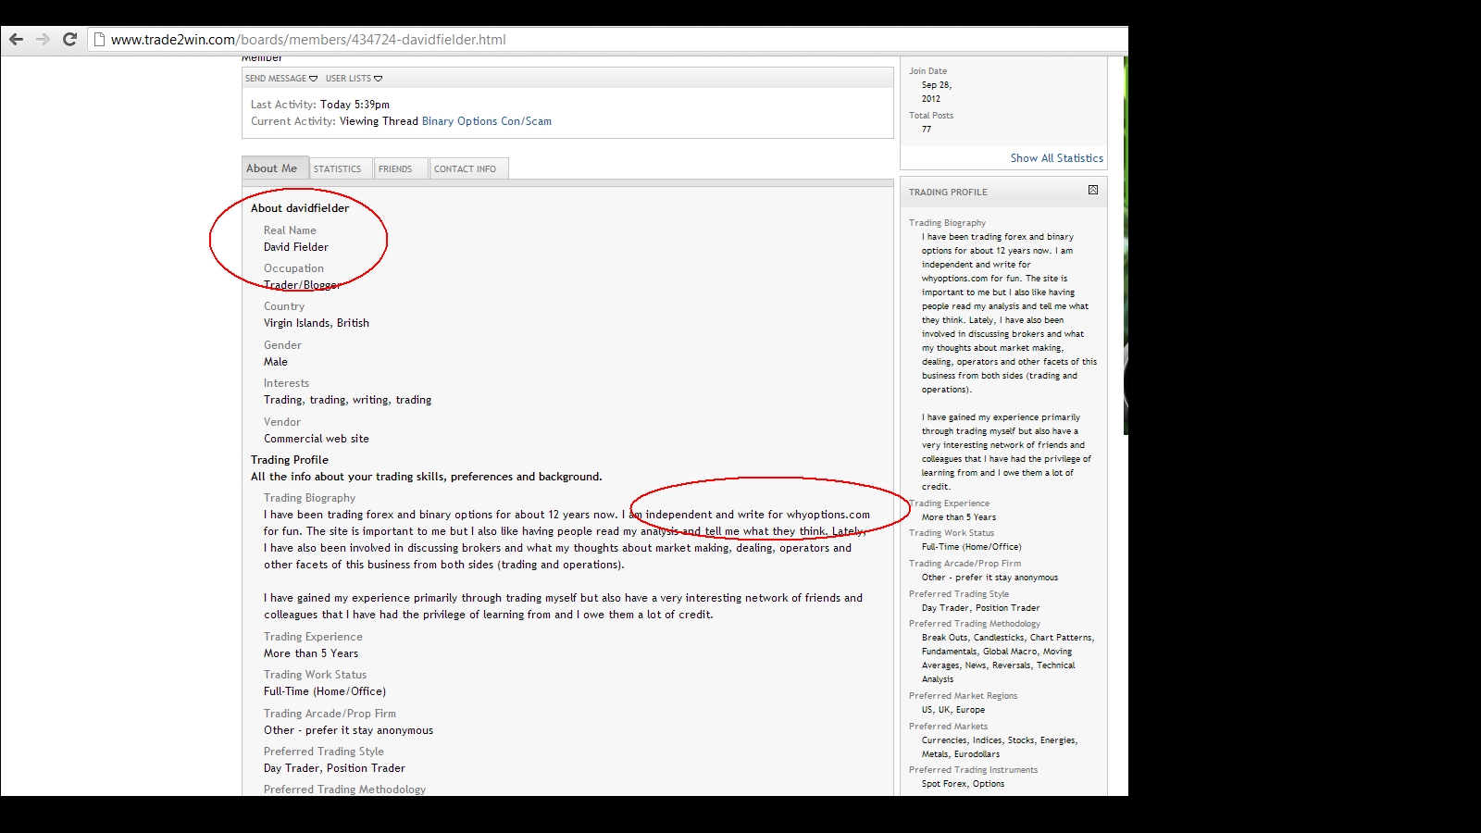The image size is (1481, 833).
Task: Click the 'Male' gender value
Action: click(276, 362)
